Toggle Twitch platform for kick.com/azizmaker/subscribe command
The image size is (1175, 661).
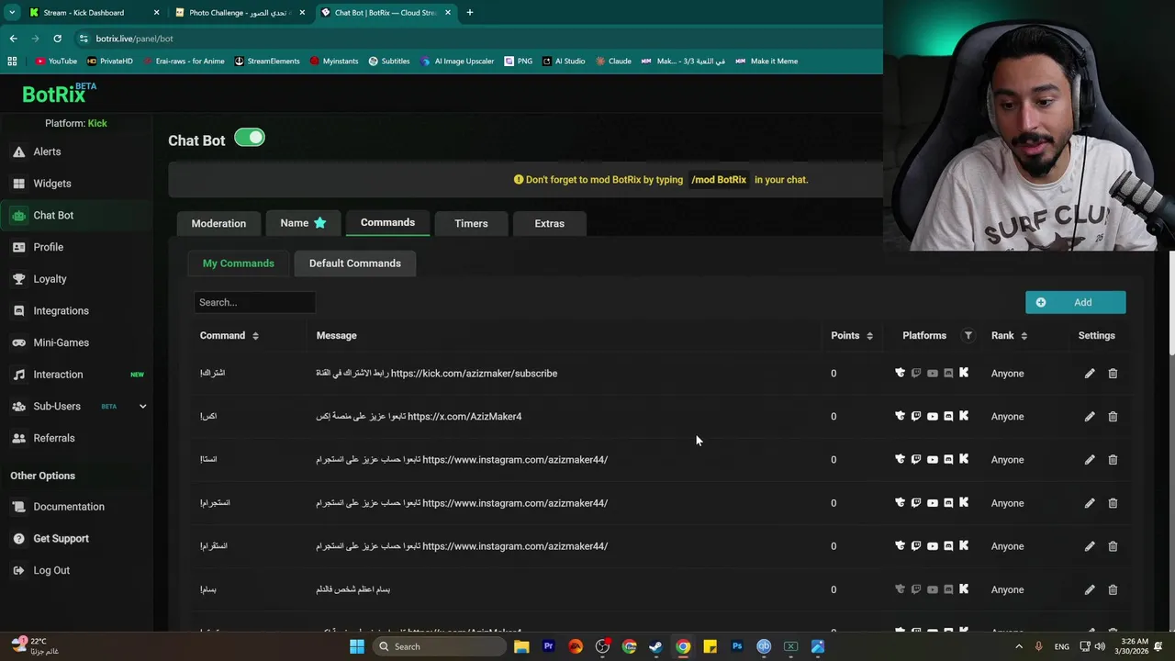pyautogui.click(x=916, y=374)
